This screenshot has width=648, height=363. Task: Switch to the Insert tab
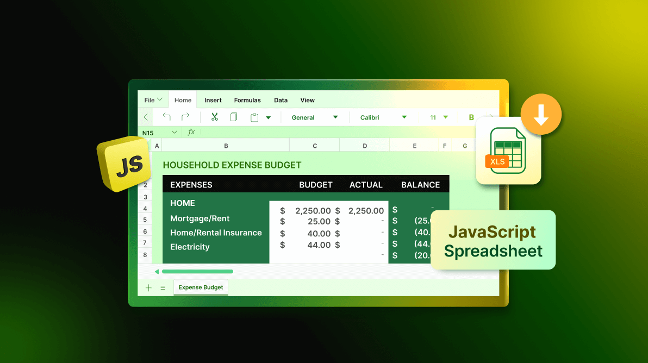click(x=213, y=100)
